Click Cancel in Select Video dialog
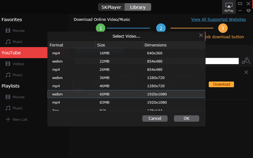This screenshot has height=158, width=253. coord(155,118)
